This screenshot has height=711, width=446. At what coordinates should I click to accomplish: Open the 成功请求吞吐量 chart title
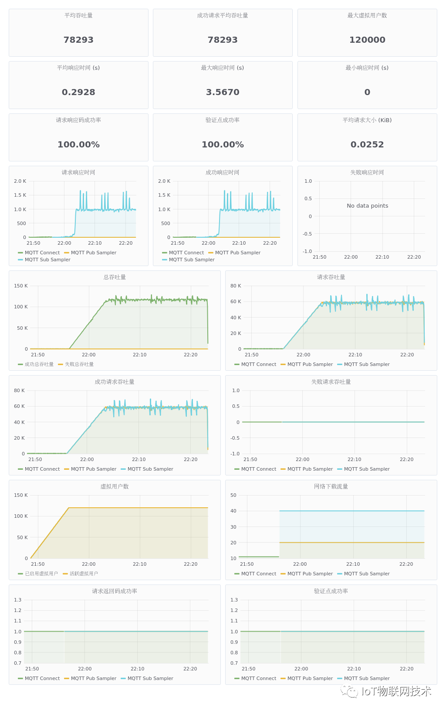(115, 382)
